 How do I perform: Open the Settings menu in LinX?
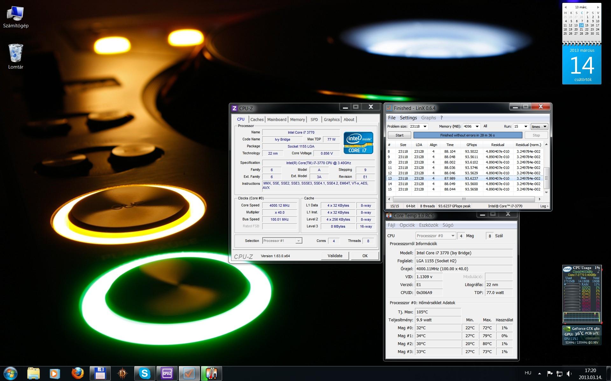point(408,118)
